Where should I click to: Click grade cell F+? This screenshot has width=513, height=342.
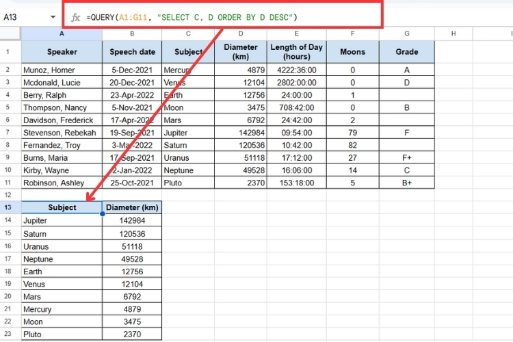(407, 158)
